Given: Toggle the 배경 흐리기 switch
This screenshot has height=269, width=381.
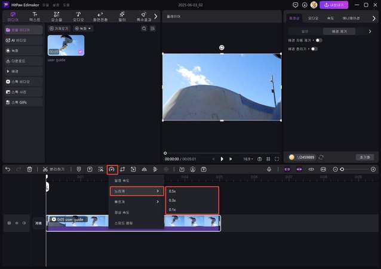Looking at the screenshot, I should (314, 49).
